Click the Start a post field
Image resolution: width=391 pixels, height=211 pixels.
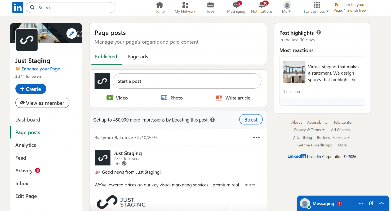(187, 81)
